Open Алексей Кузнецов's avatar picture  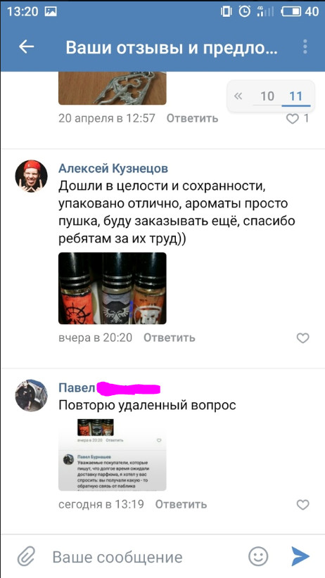tap(32, 176)
